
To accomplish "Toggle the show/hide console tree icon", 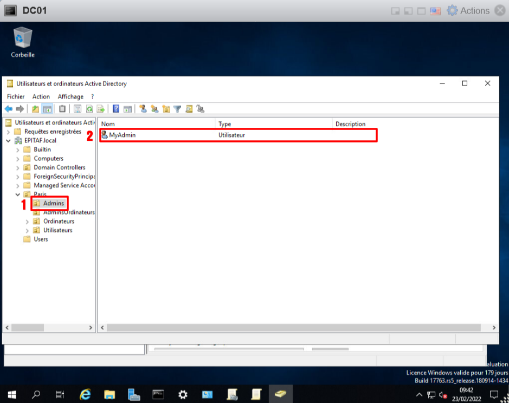I will (47, 109).
